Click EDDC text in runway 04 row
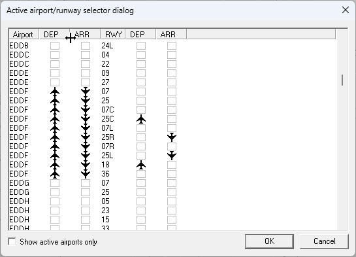The width and height of the screenshot is (356, 257). tap(20, 55)
